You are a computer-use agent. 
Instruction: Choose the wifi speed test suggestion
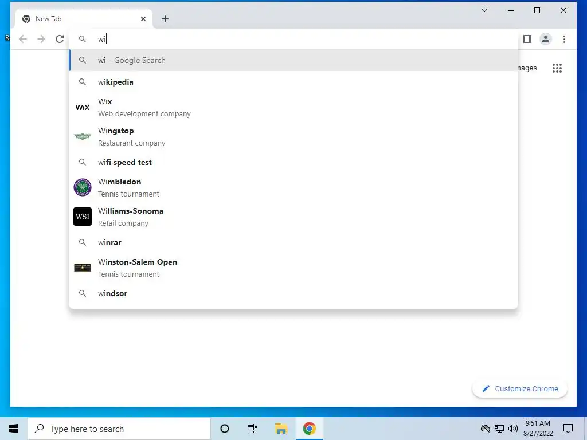(293, 162)
